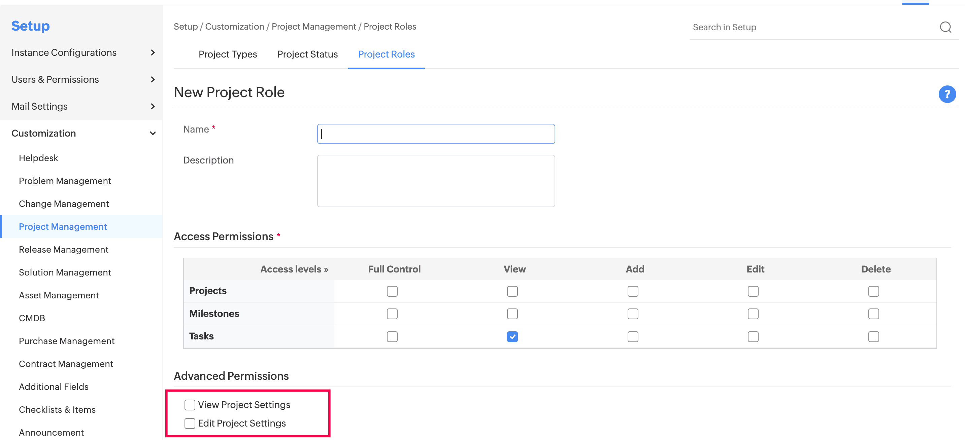Click into the Description text area
965x440 pixels.
click(x=436, y=181)
